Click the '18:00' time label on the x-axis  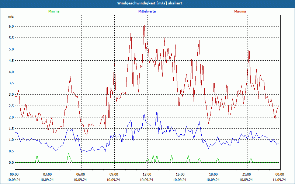coord(214,174)
